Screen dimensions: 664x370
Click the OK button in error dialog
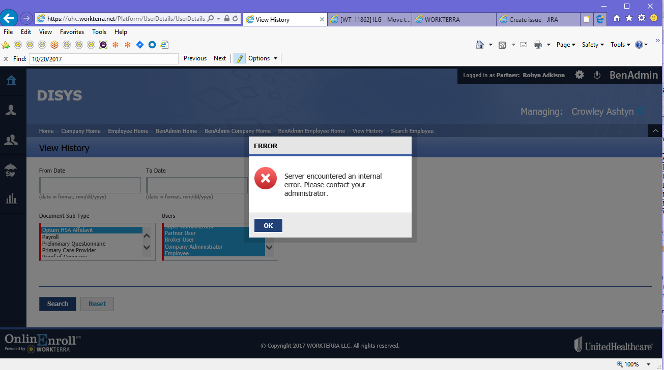[268, 226]
